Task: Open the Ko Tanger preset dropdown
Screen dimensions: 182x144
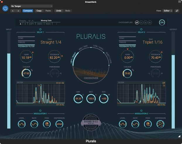Action: 32,6
